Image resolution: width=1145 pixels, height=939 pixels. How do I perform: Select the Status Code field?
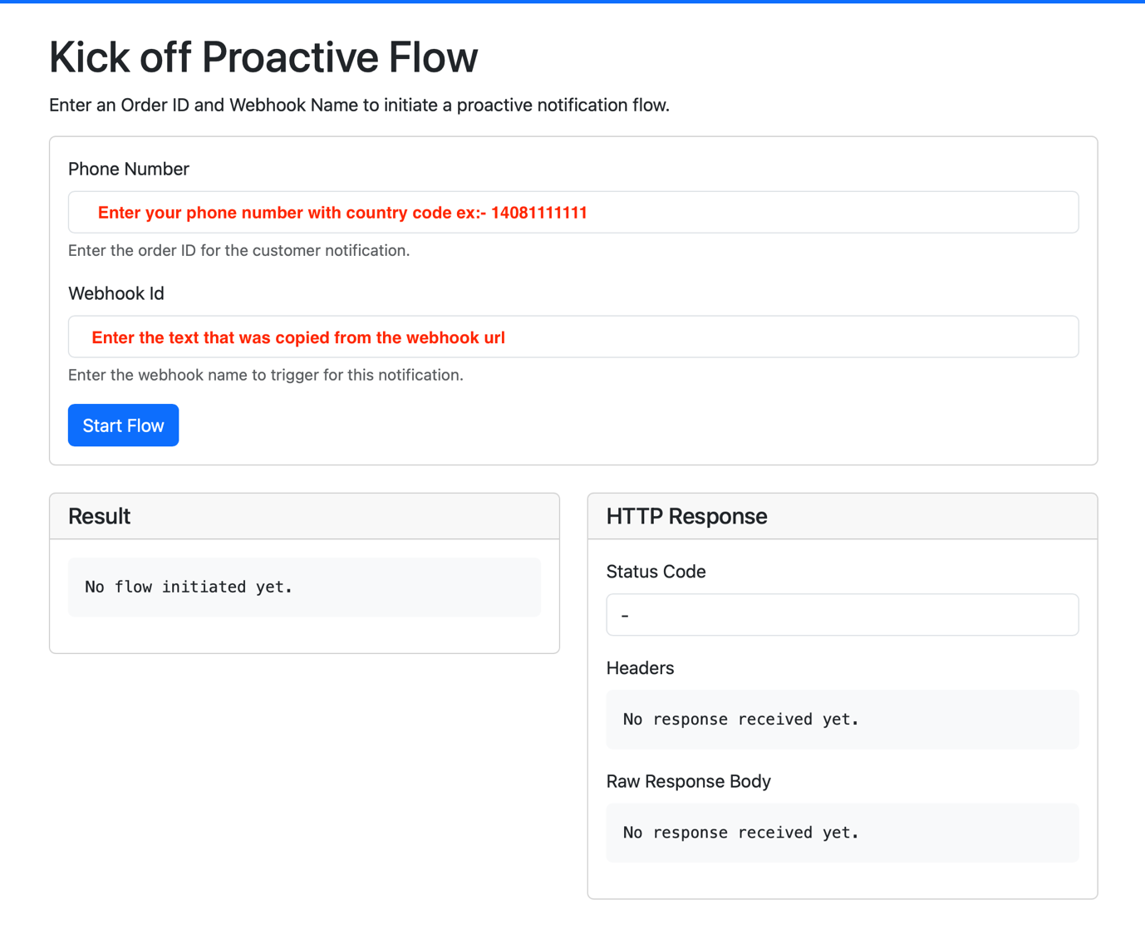pos(842,615)
